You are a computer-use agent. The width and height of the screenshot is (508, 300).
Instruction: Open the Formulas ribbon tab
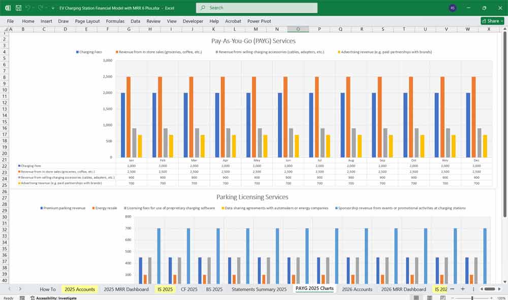[x=115, y=21]
